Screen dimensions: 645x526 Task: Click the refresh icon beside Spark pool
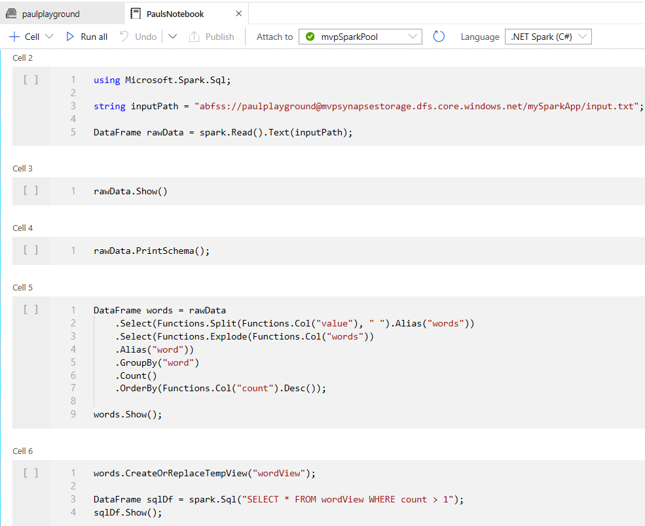[439, 37]
